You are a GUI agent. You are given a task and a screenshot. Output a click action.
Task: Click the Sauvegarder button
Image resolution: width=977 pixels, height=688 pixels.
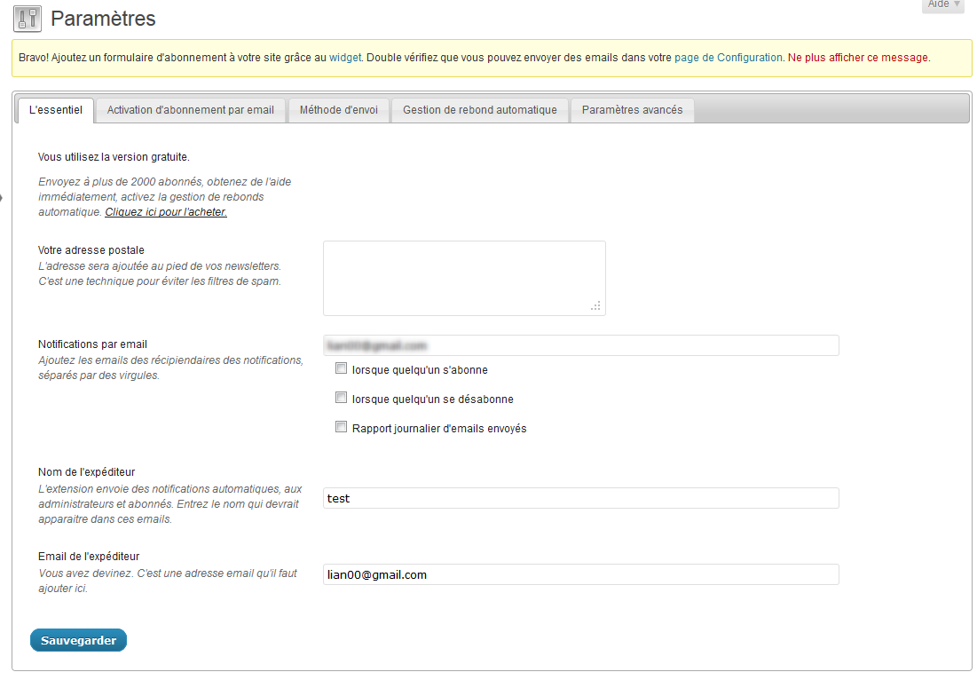(78, 640)
